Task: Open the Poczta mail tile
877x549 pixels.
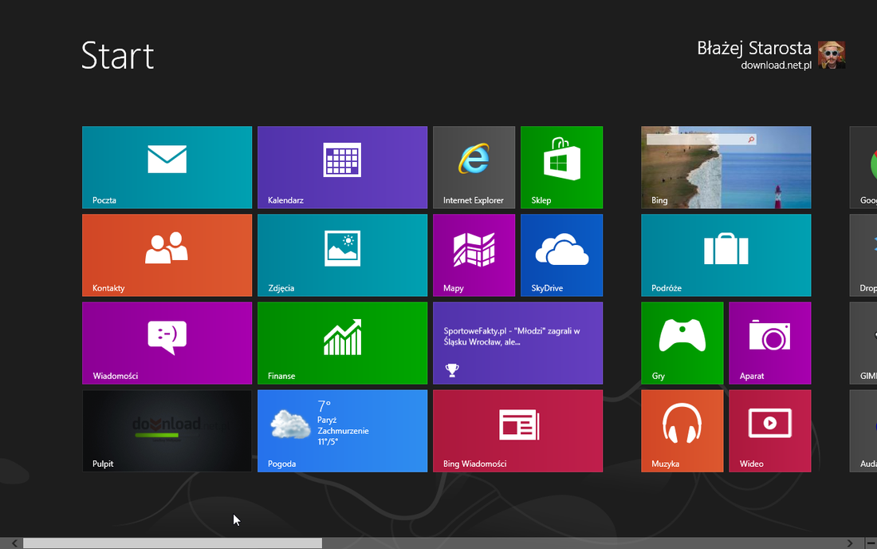Action: pos(167,168)
